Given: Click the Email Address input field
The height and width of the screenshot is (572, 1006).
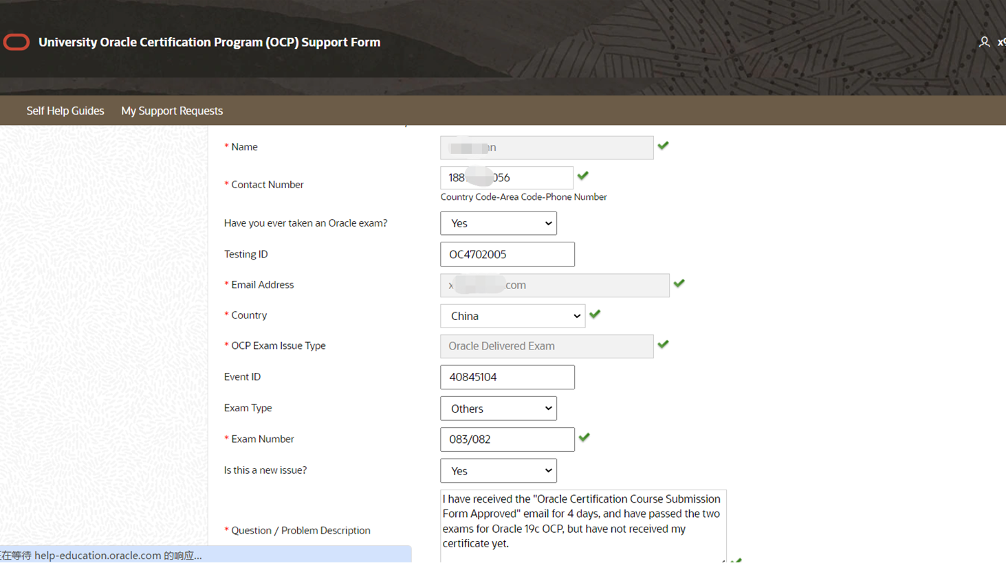Looking at the screenshot, I should tap(555, 285).
